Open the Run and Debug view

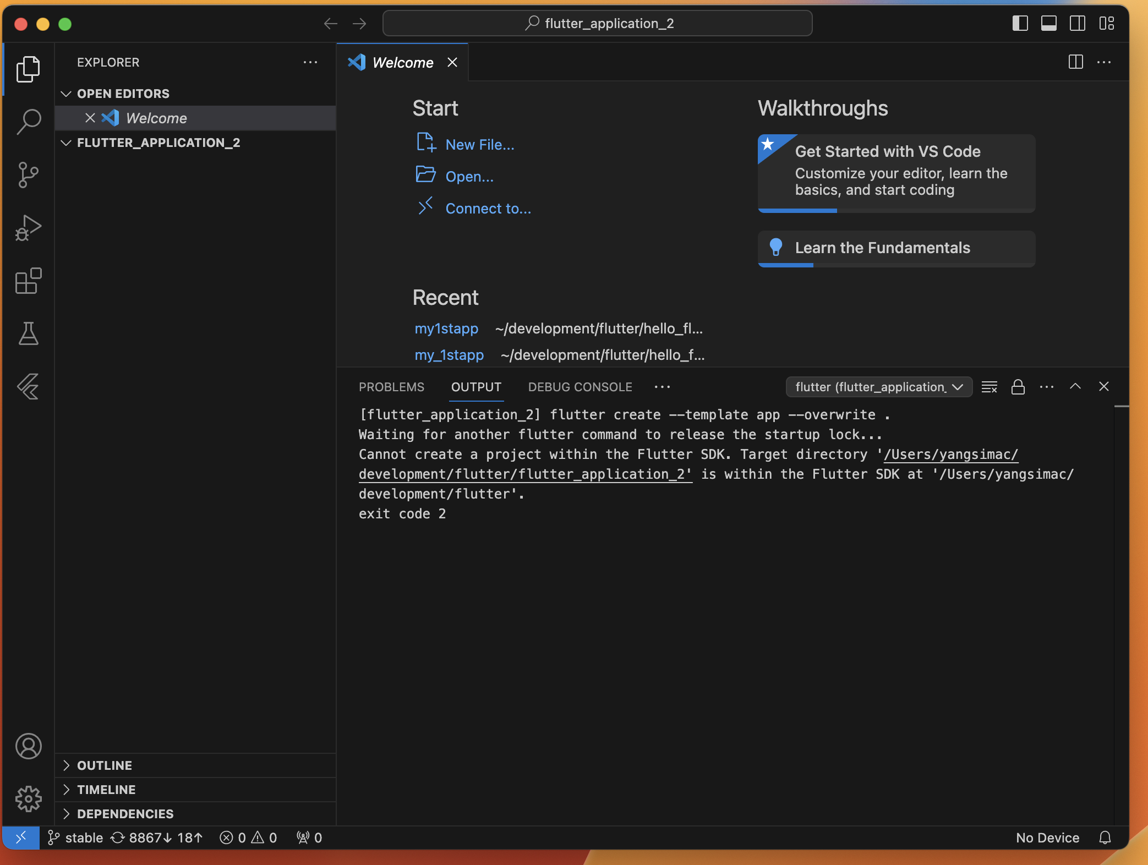(x=28, y=228)
